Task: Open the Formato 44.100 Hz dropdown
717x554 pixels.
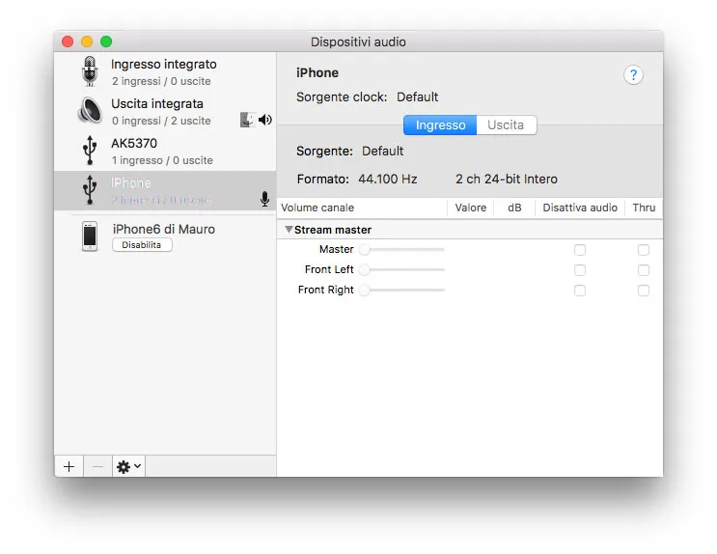Action: pyautogui.click(x=388, y=179)
